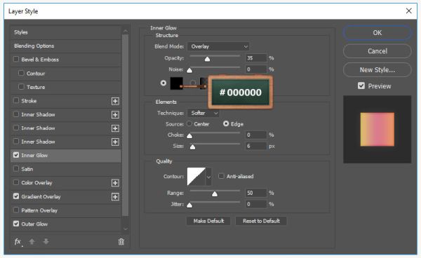Click plus icon beside first Inner Shadow
Viewport: 421px width, 258px height.
point(115,115)
